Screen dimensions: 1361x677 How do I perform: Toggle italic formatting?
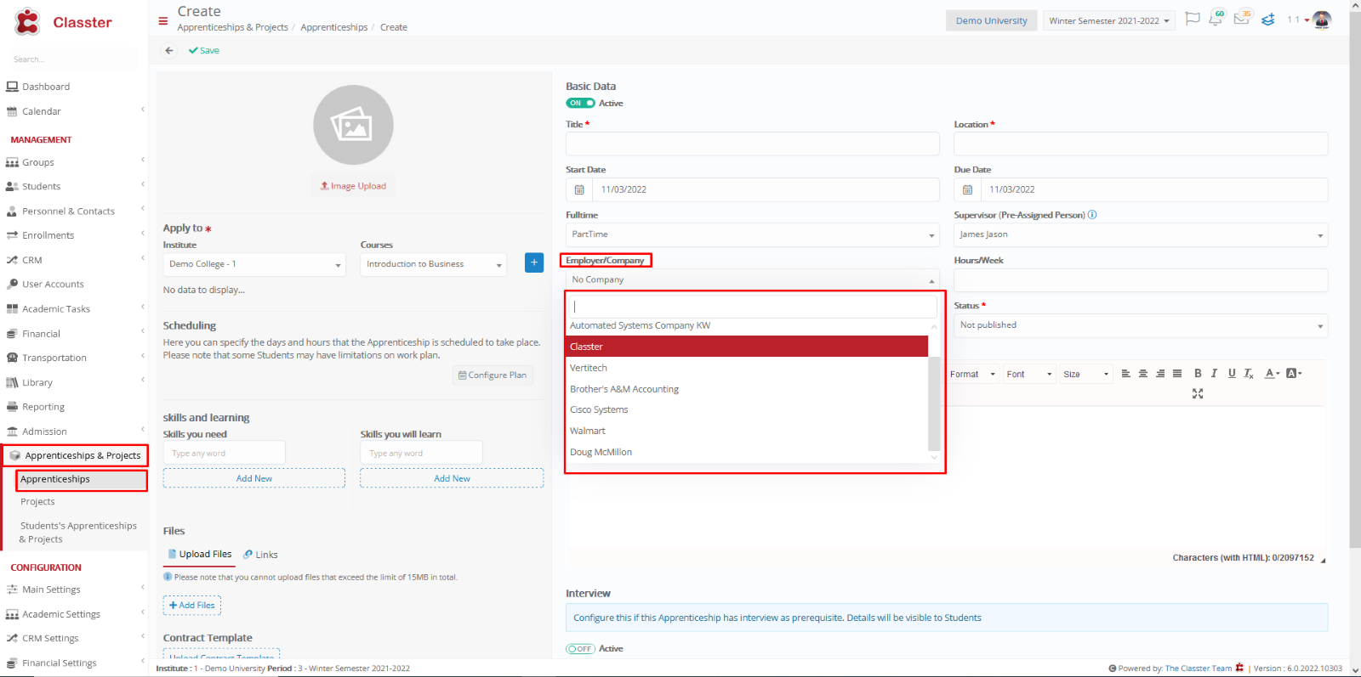coord(1214,374)
